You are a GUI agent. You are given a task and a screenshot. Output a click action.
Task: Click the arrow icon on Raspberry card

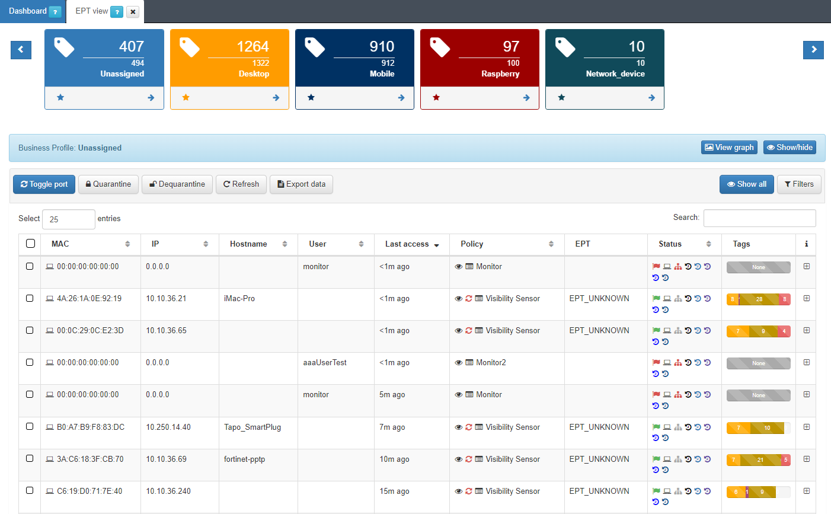point(526,98)
